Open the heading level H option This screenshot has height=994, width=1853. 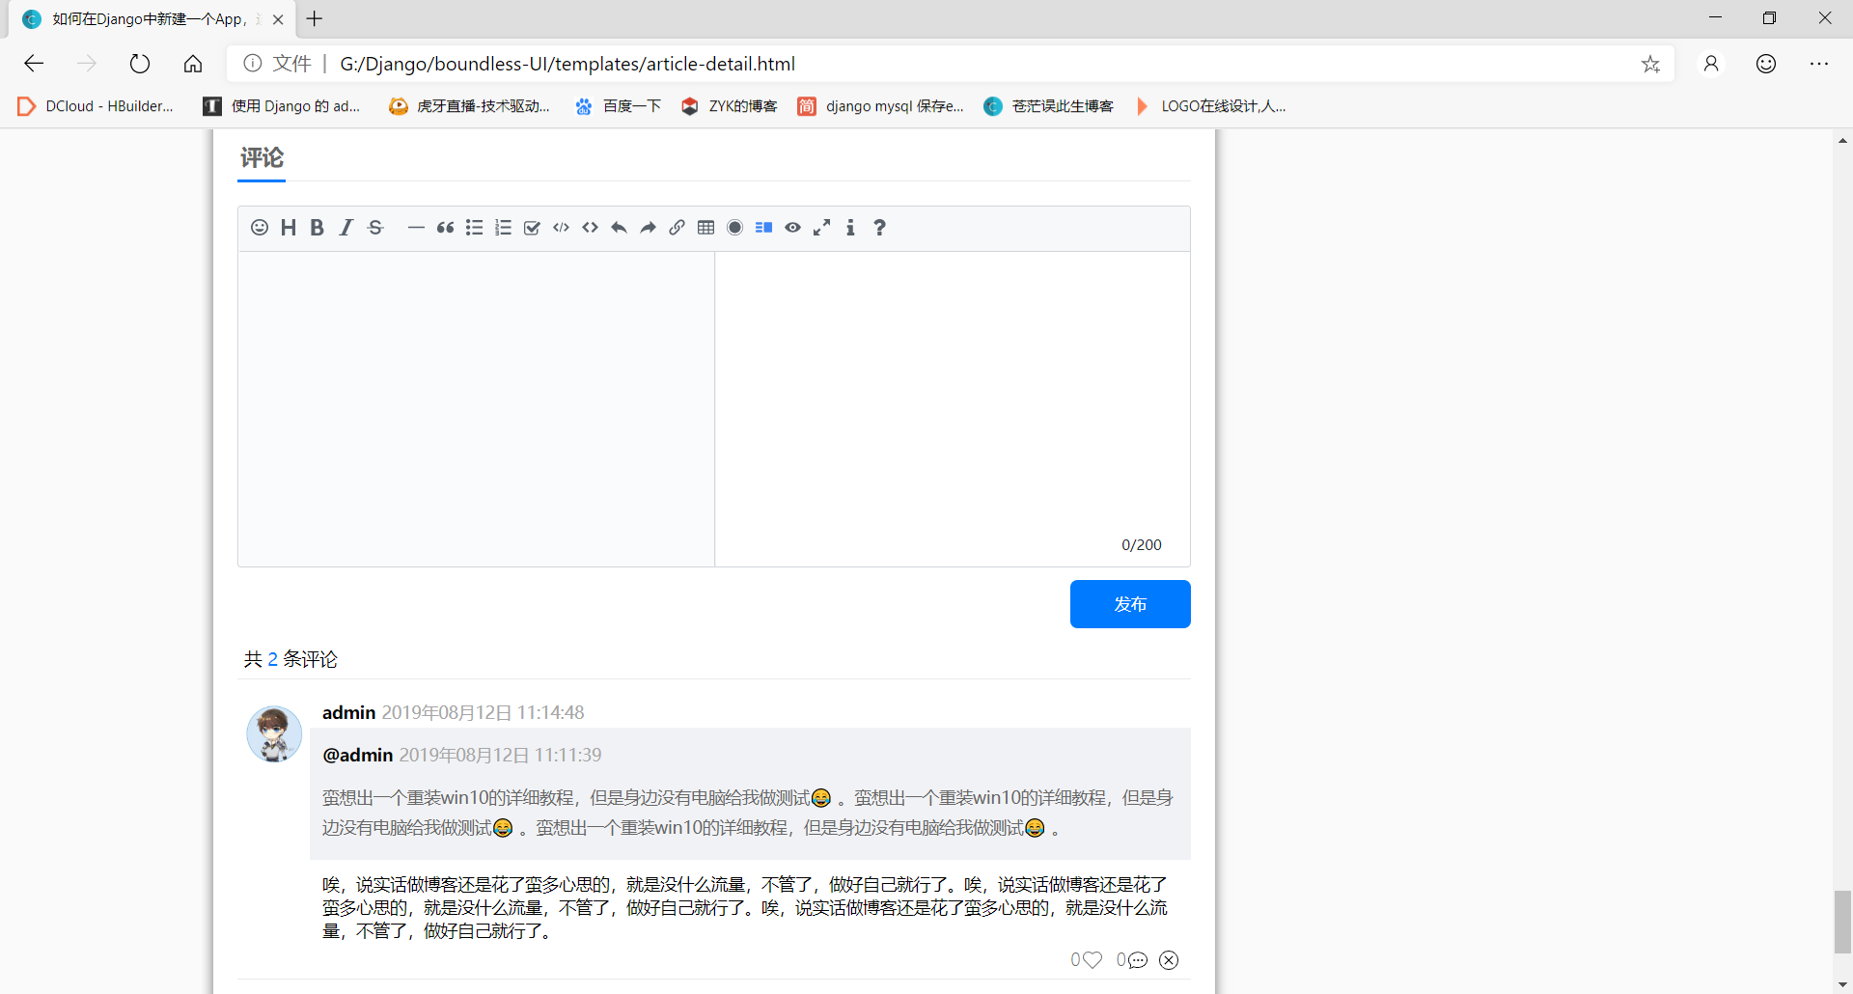(x=288, y=228)
